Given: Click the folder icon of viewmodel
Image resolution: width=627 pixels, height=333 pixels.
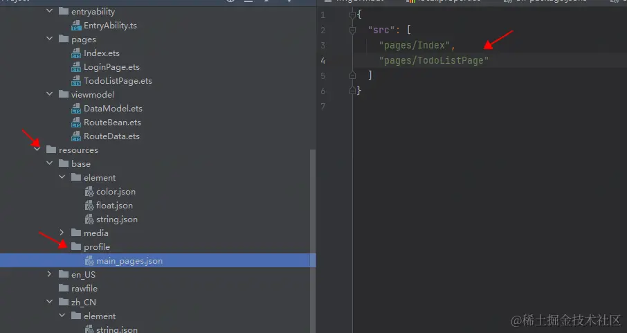Looking at the screenshot, I should click(64, 94).
